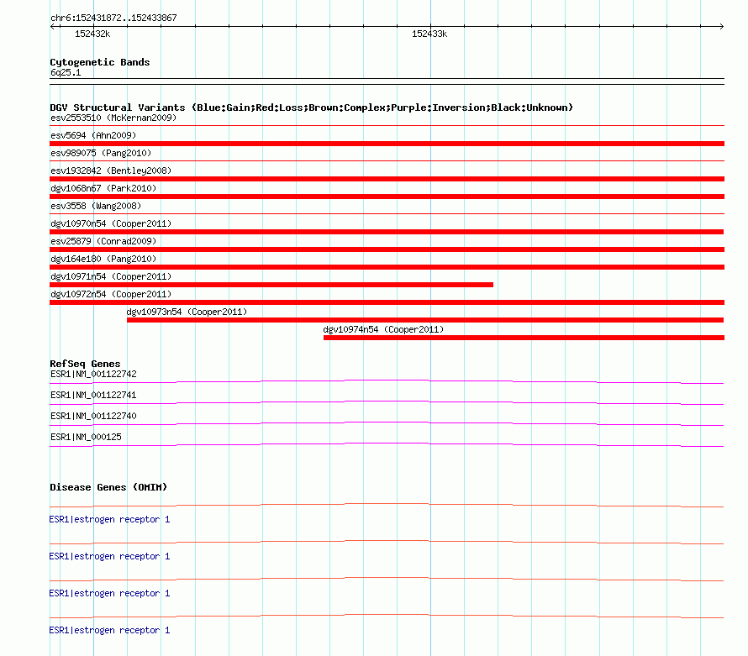Click the Cytogenetic Bands track title
This screenshot has width=748, height=656.
click(100, 62)
